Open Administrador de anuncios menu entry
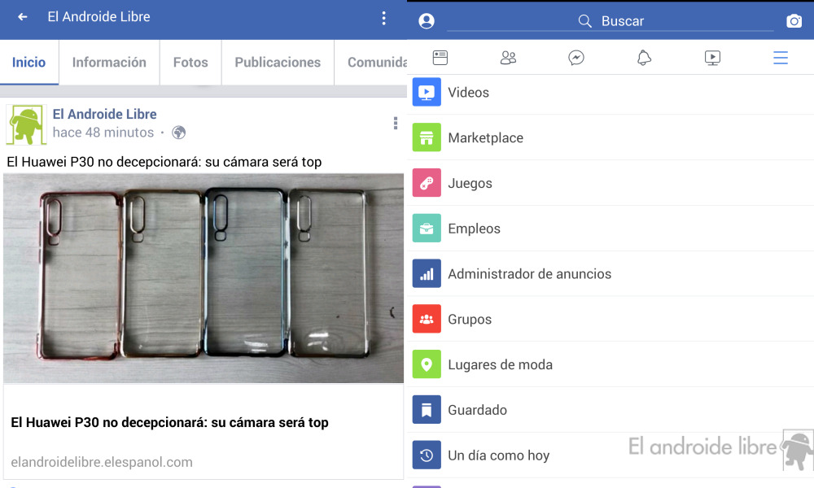Image resolution: width=814 pixels, height=488 pixels. pyautogui.click(x=610, y=274)
